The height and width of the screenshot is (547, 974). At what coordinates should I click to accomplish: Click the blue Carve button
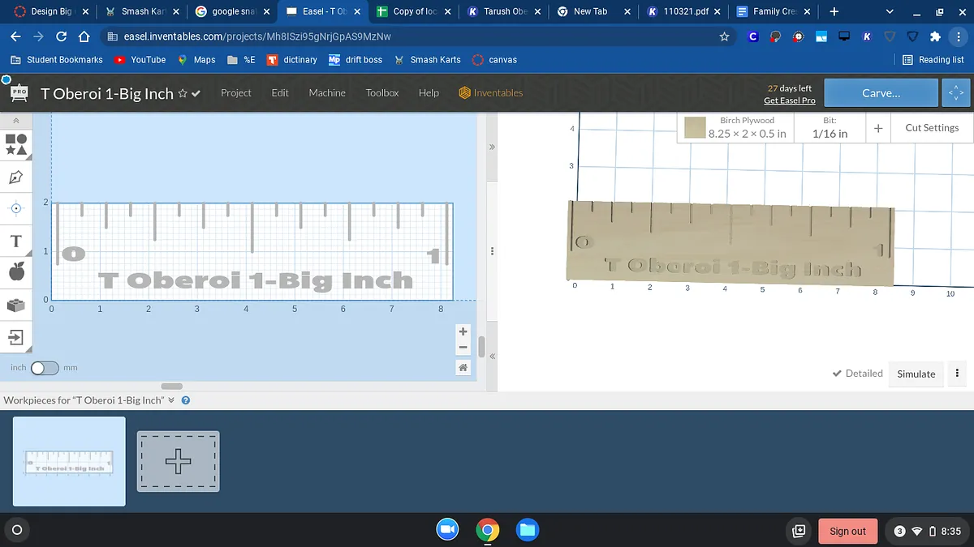881,93
